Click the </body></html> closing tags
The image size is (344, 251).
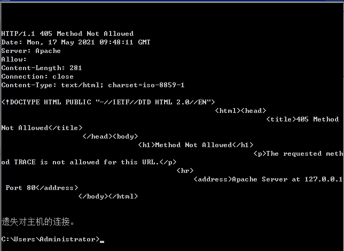pyautogui.click(x=108, y=196)
